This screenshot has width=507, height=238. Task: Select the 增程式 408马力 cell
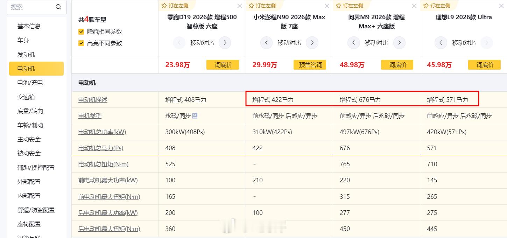tap(202, 100)
